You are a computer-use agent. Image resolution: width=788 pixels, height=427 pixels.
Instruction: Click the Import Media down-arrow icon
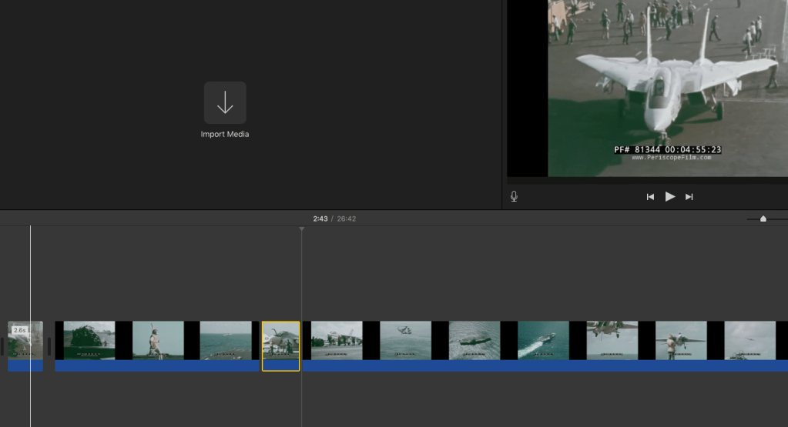pyautogui.click(x=225, y=102)
